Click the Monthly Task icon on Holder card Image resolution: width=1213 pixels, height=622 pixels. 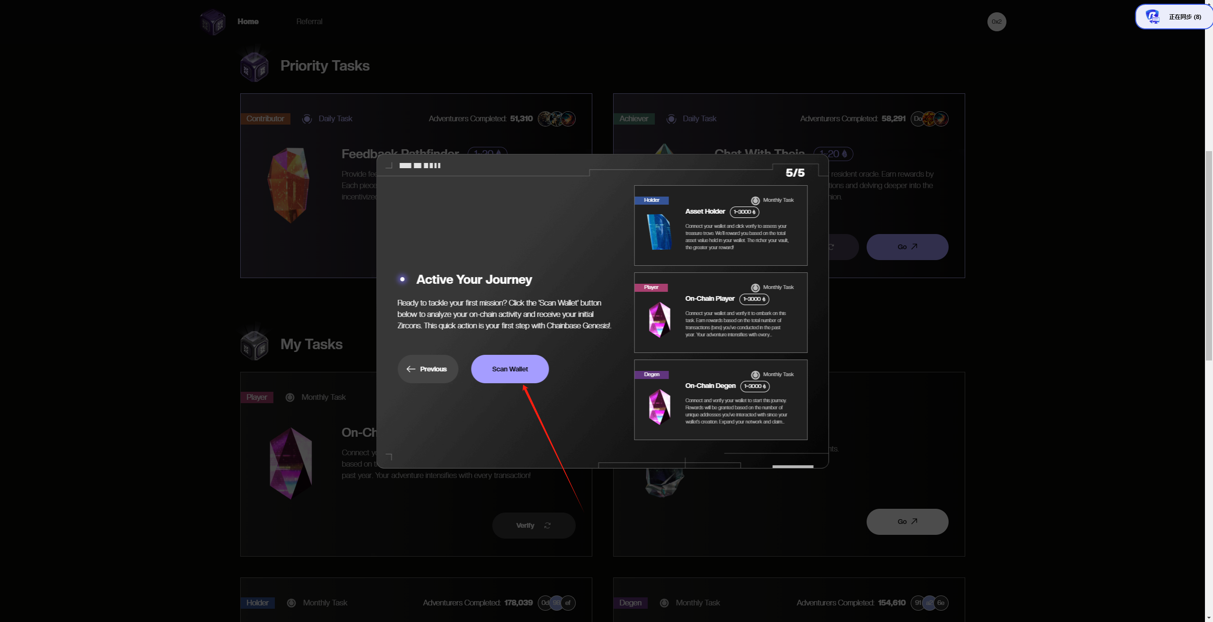pyautogui.click(x=291, y=603)
